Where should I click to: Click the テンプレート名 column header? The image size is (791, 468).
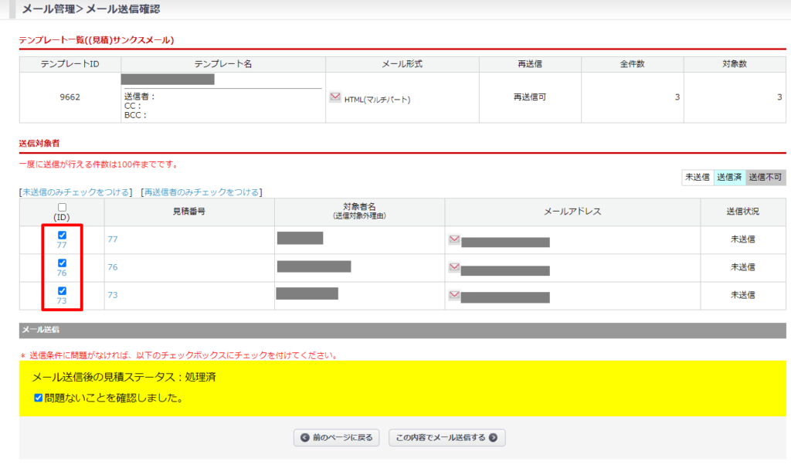(x=223, y=64)
